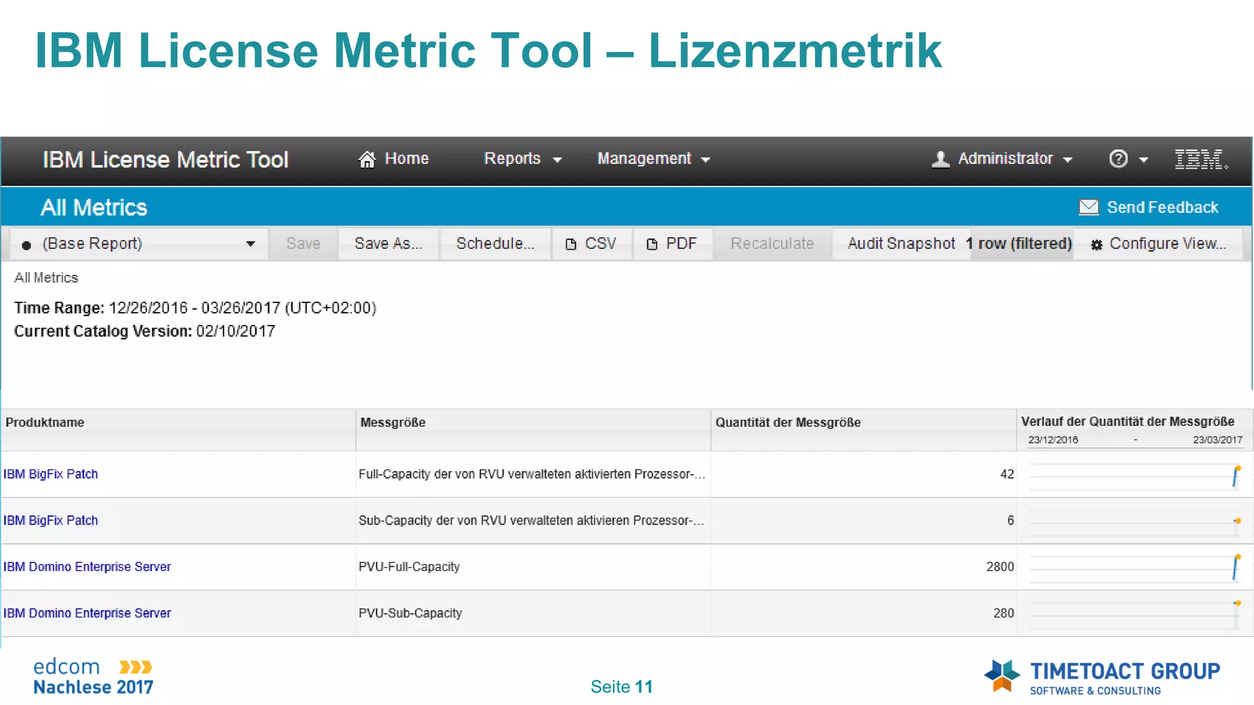
Task: Open IBM Domino Enterprise Server PVU-Sub-Capacity link
Action: 88,613
